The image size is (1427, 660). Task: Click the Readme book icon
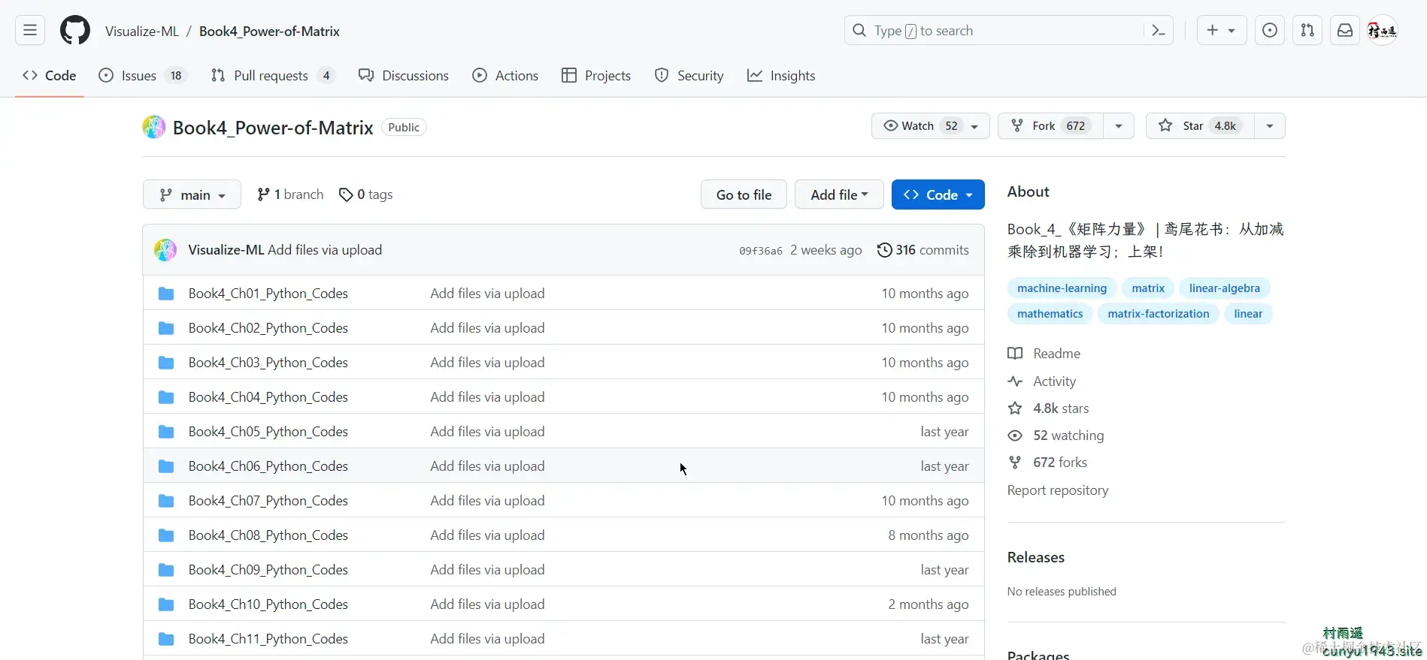tap(1015, 354)
